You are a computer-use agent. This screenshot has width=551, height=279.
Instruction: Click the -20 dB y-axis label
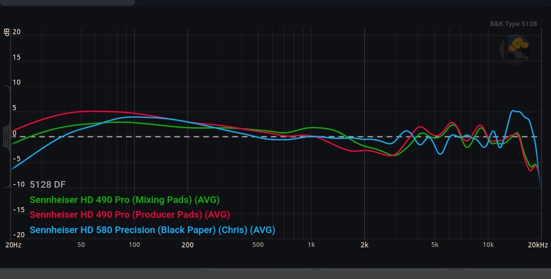(x=19, y=235)
